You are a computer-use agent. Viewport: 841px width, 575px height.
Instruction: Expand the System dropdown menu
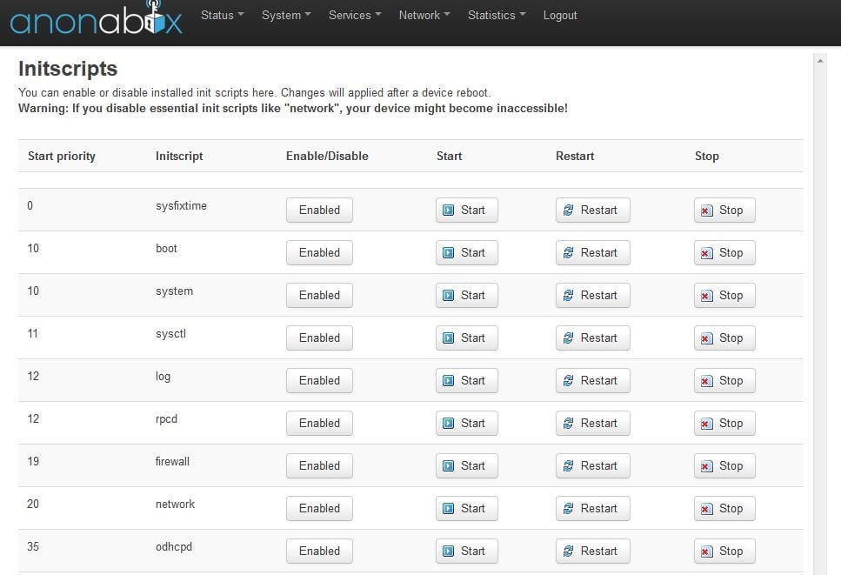[x=286, y=15]
